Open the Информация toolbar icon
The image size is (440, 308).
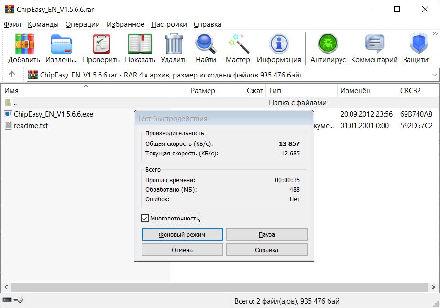(x=279, y=44)
